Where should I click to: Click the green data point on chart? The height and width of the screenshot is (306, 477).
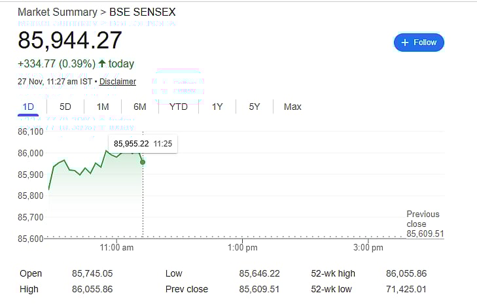(x=143, y=162)
